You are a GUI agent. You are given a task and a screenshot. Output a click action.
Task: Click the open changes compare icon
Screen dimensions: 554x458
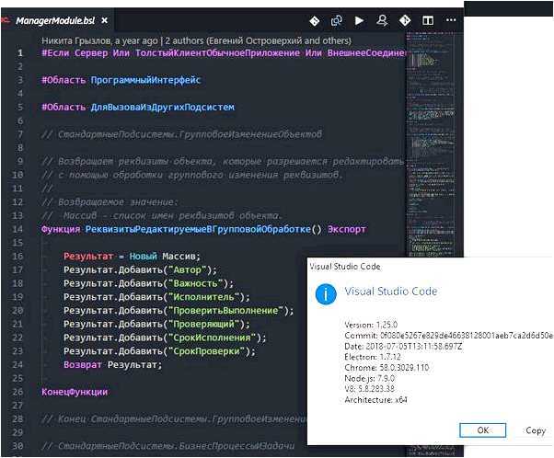click(337, 20)
